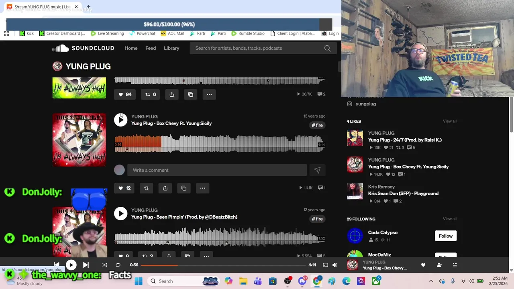Click the SoundCloud logo

pyautogui.click(x=83, y=48)
